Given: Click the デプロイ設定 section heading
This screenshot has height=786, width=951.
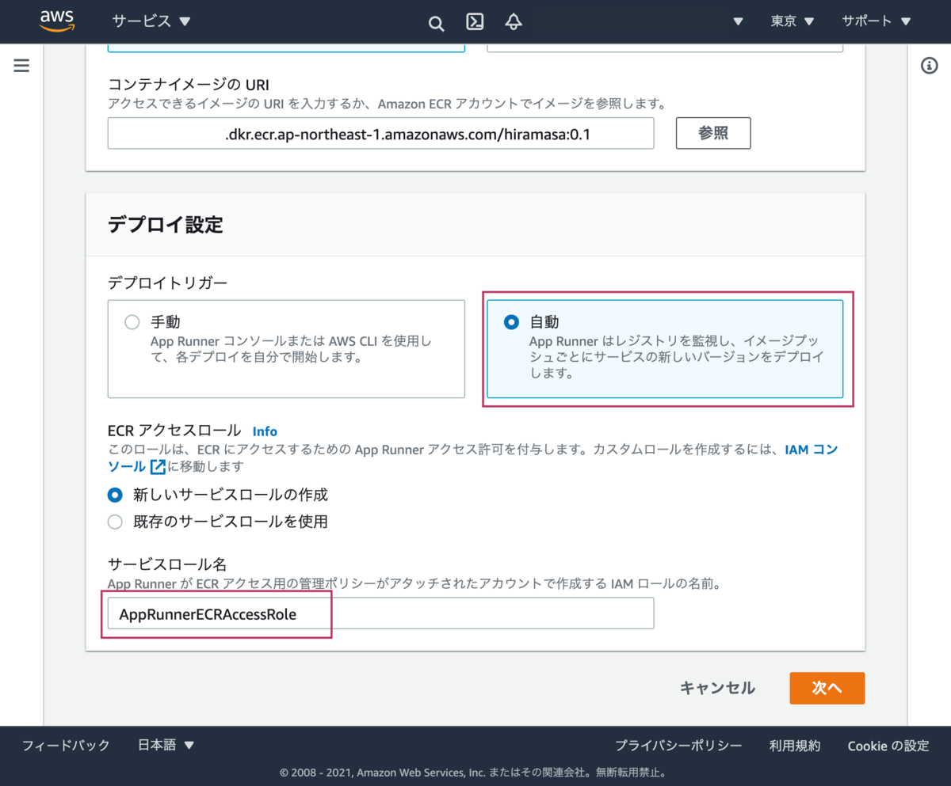Looking at the screenshot, I should 166,225.
